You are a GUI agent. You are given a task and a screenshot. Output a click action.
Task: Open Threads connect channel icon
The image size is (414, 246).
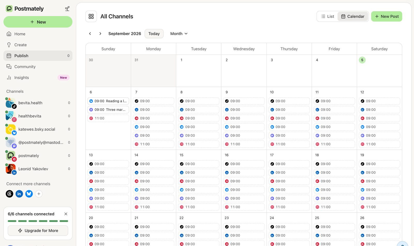coord(10,194)
